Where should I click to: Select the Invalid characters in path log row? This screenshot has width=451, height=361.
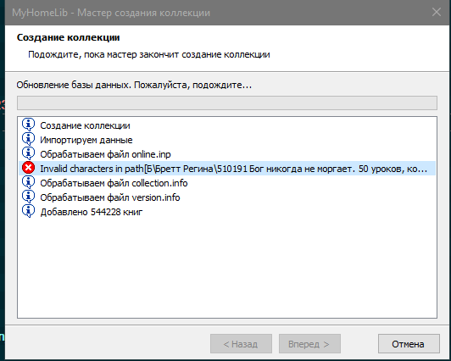coord(227,169)
